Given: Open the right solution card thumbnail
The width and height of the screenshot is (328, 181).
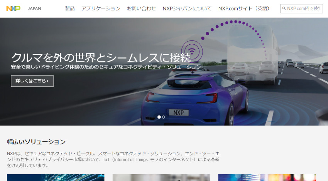Looking at the screenshot, I should (x=267, y=178).
